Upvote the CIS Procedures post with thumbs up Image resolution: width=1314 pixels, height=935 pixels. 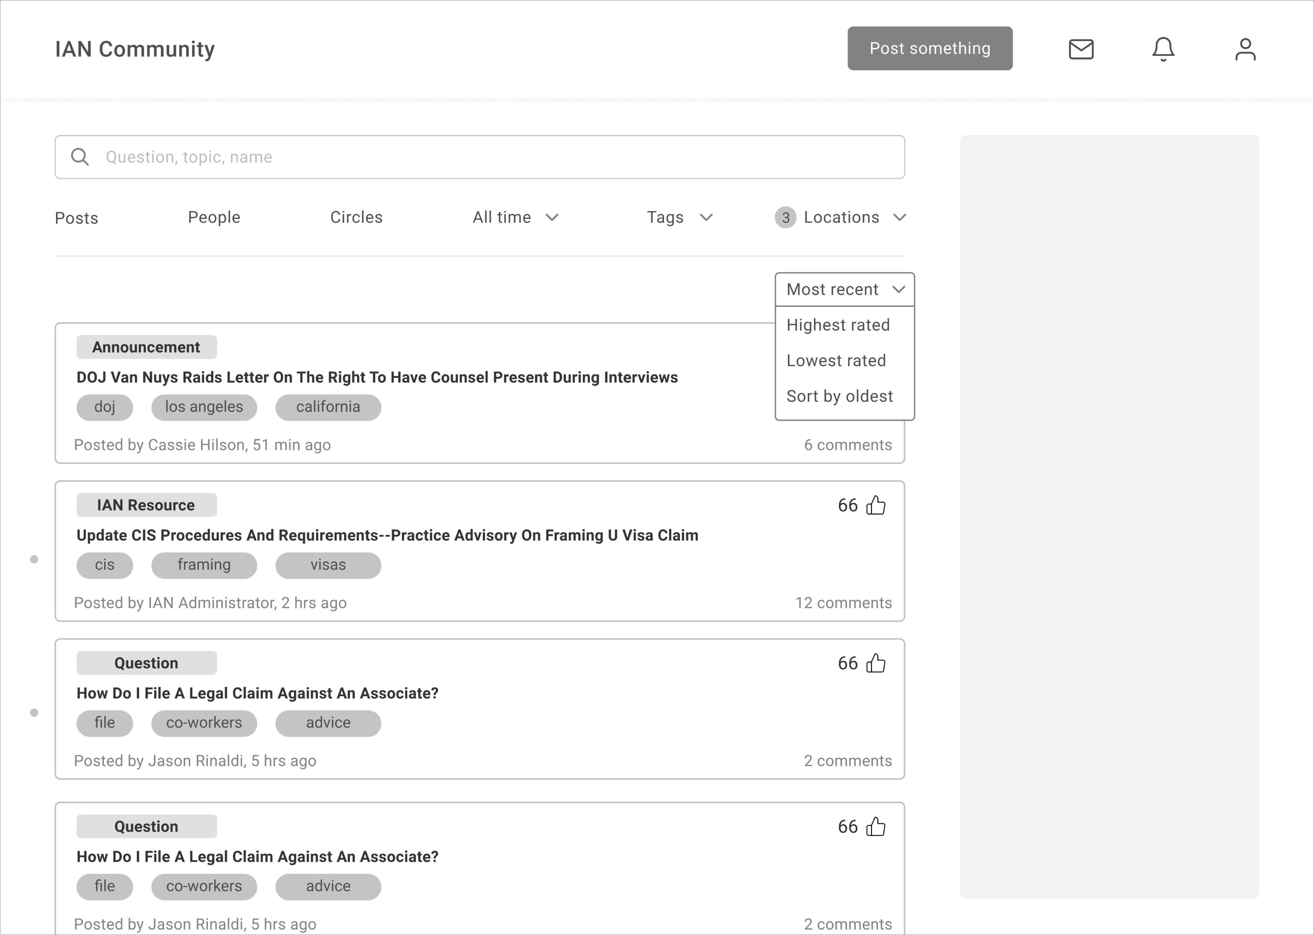pyautogui.click(x=875, y=506)
